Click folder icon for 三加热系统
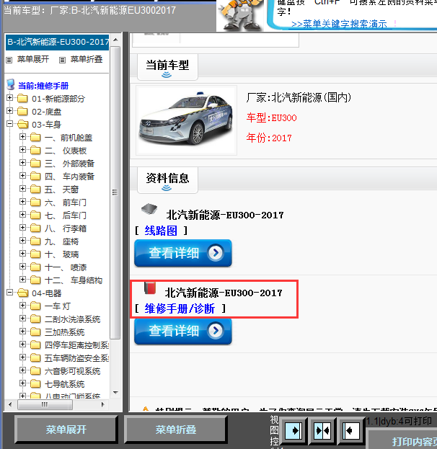 pyautogui.click(x=35, y=332)
